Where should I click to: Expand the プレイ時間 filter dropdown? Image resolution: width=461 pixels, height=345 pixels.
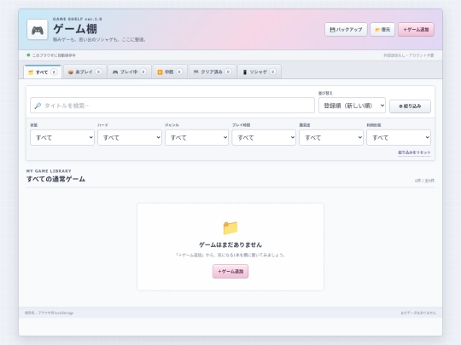click(x=264, y=137)
